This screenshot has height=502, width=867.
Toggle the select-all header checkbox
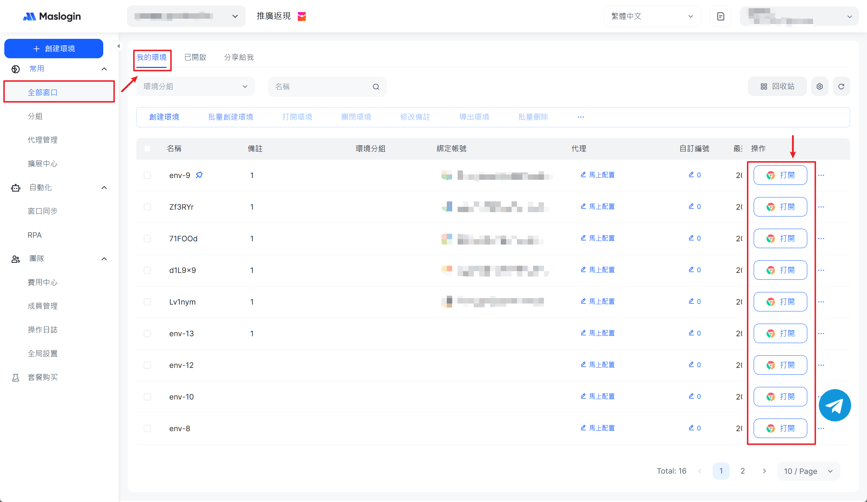147,149
